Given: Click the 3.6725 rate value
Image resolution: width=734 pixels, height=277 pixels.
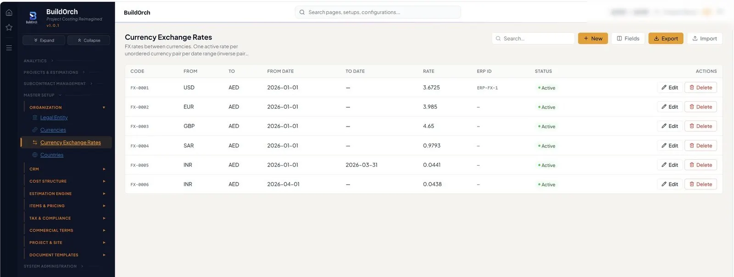Looking at the screenshot, I should (431, 88).
